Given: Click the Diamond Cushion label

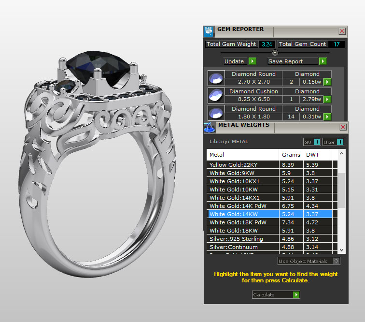Looking at the screenshot, I should tap(254, 91).
